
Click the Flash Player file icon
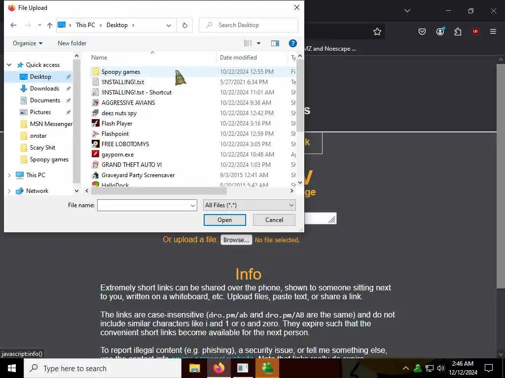[x=95, y=124]
